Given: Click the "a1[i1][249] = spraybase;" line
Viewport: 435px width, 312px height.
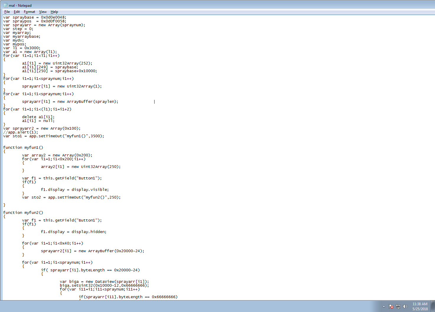Looking at the screenshot, I should coord(50,67).
